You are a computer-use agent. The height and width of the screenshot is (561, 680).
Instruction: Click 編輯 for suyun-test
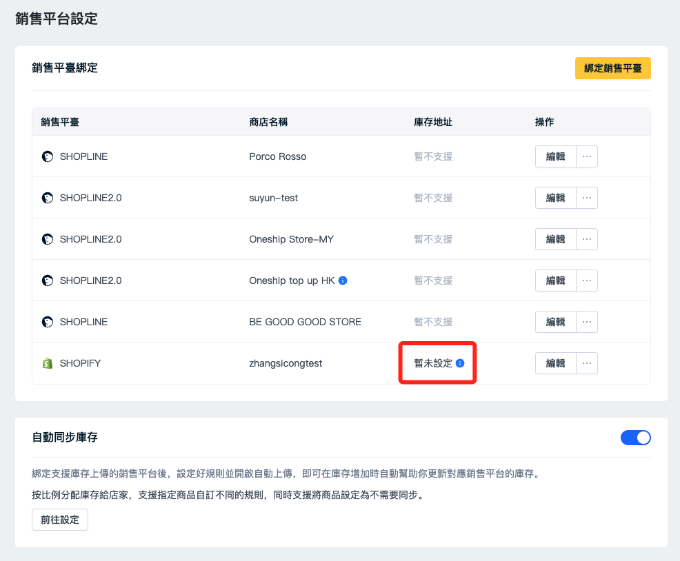[556, 198]
